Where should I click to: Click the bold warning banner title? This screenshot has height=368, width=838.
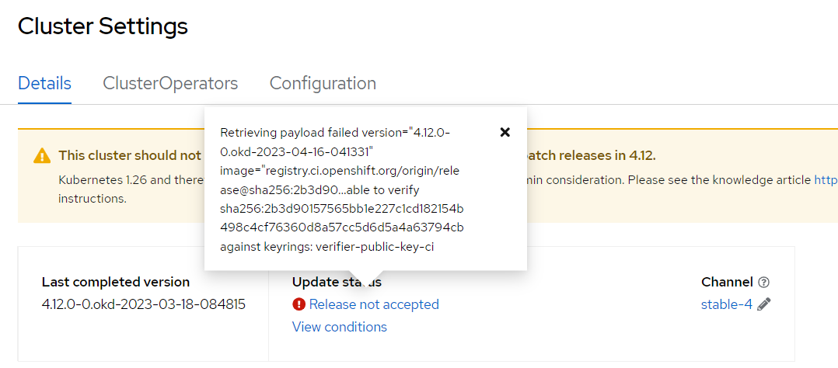131,155
